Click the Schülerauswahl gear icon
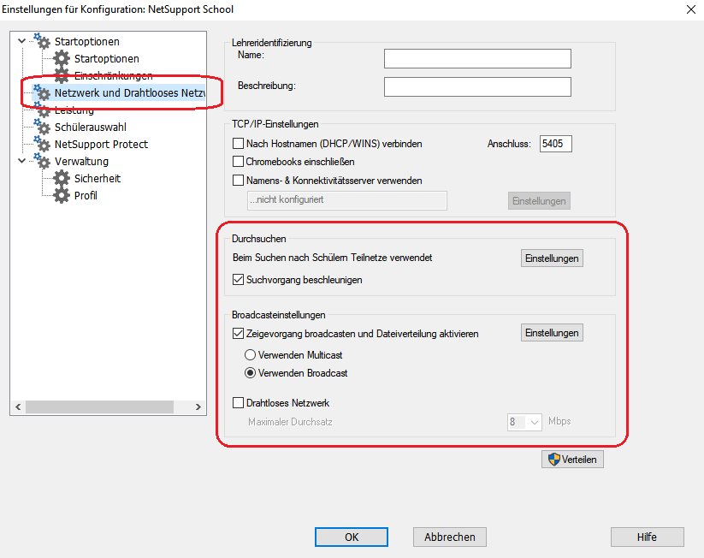704x558 pixels. [x=41, y=128]
